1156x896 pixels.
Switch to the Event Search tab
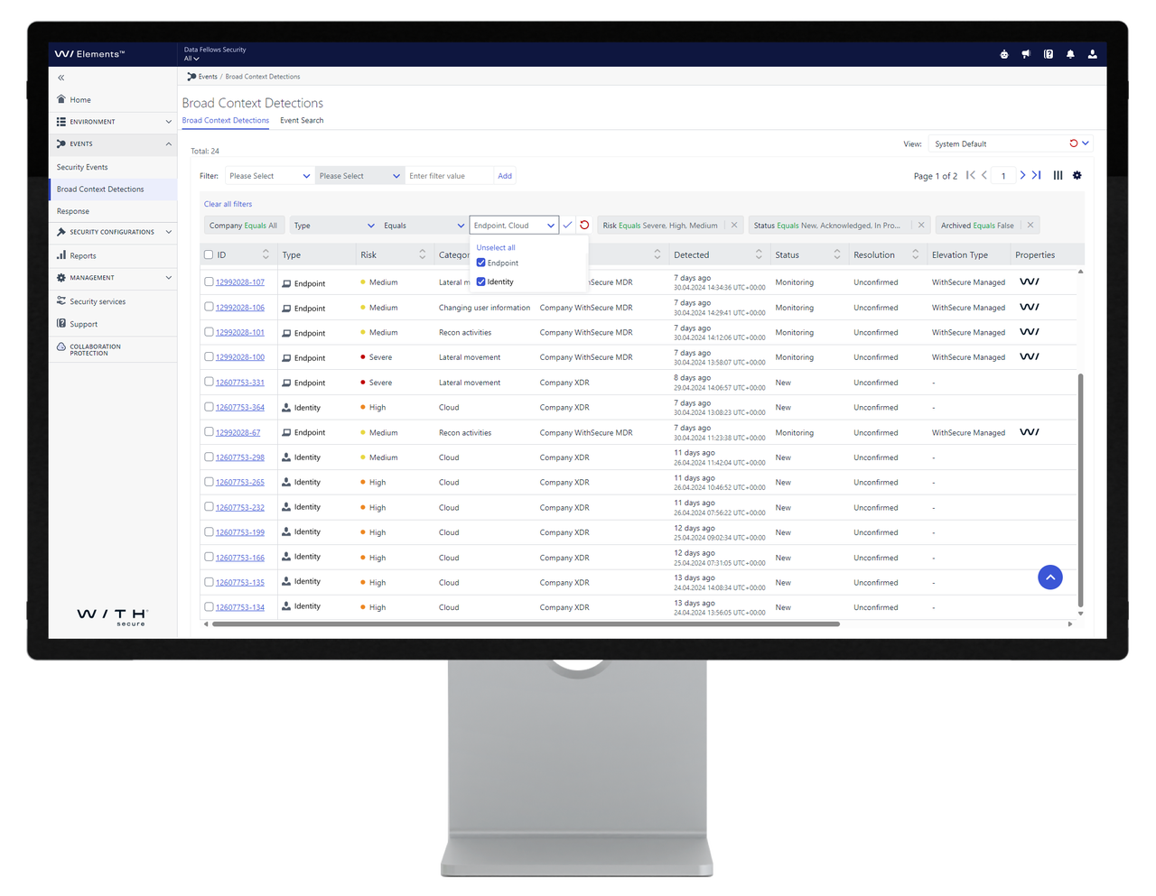[x=302, y=120]
